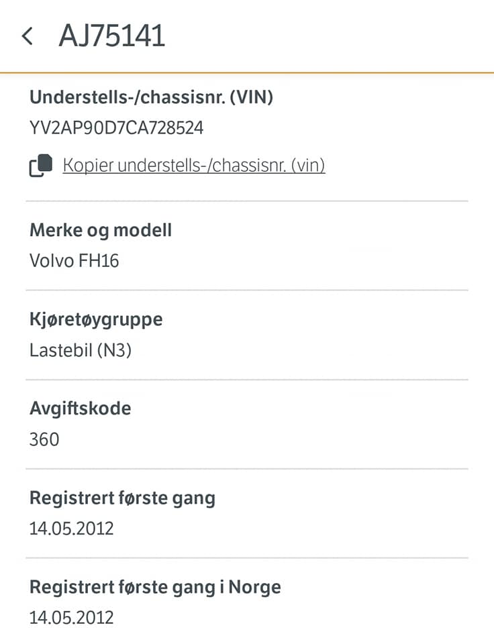Select the VIN value YV2AP90D7CA728524
The width and height of the screenshot is (494, 644).
click(117, 127)
